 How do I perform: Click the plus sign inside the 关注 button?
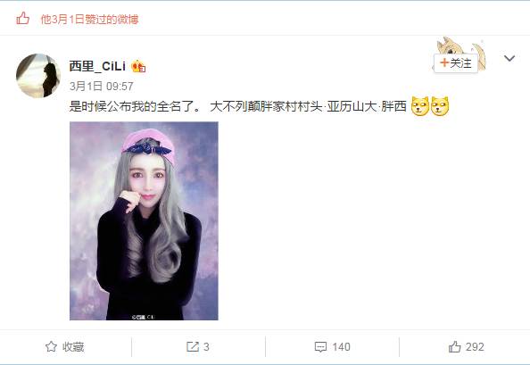coord(444,62)
